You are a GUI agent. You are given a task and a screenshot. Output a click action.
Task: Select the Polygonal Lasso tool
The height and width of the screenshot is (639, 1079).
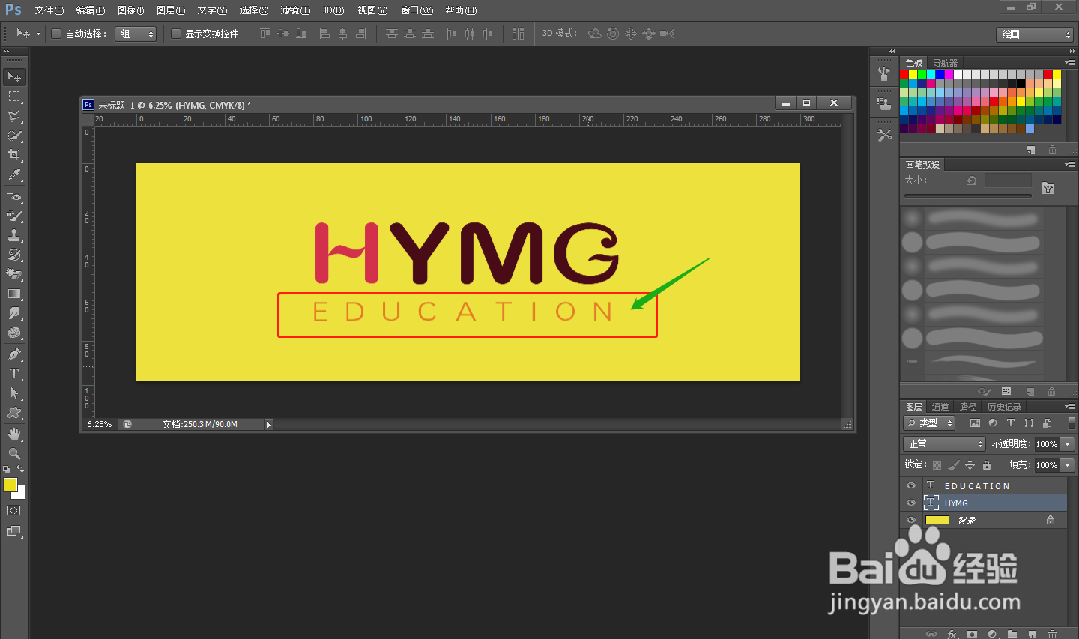(14, 116)
